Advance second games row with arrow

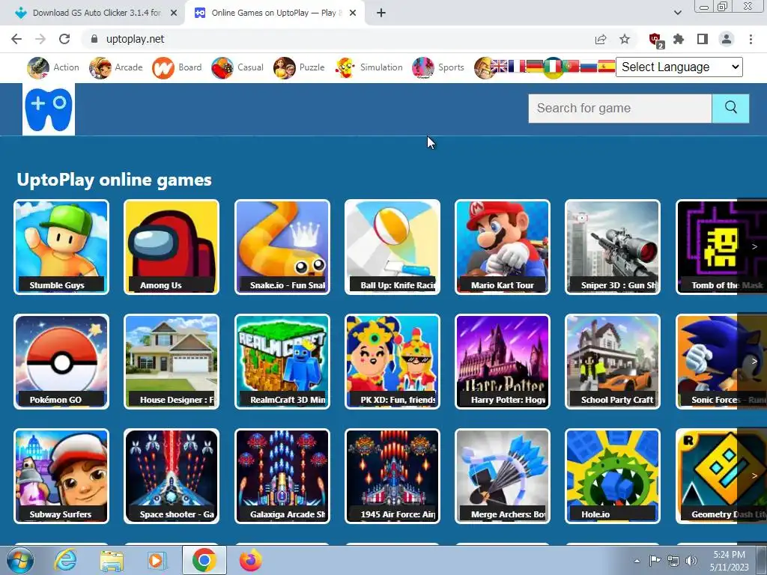[754, 362]
